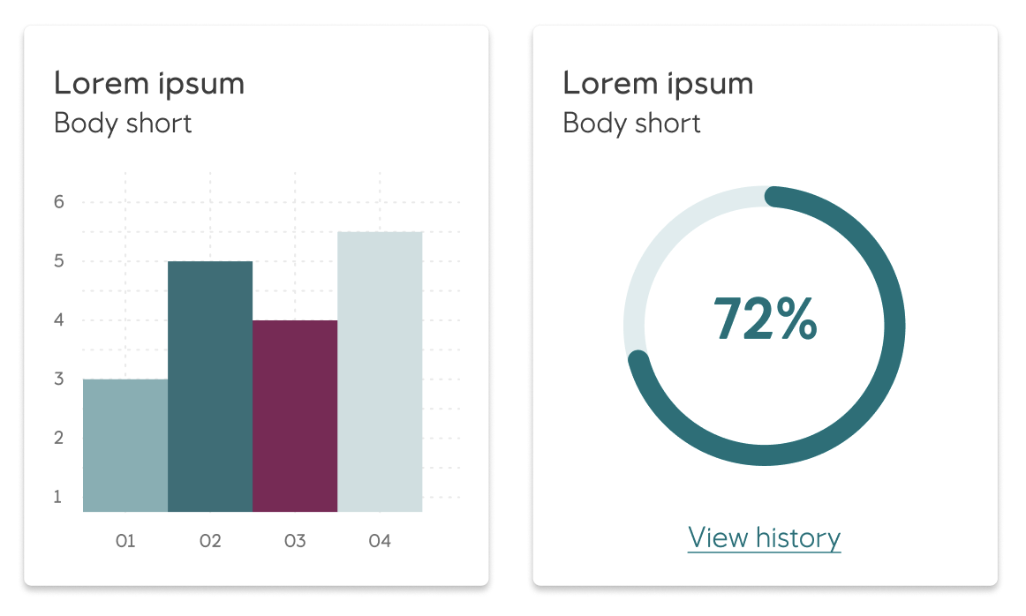This screenshot has height=616, width=1026.
Task: Select the pale tallest bar for 04
Action: pos(380,372)
